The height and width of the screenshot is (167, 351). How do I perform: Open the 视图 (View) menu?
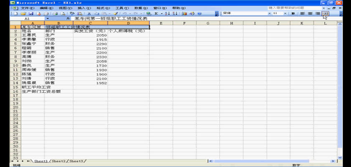tap(66, 8)
